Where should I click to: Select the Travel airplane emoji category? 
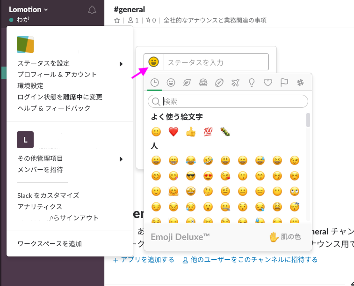point(235,83)
